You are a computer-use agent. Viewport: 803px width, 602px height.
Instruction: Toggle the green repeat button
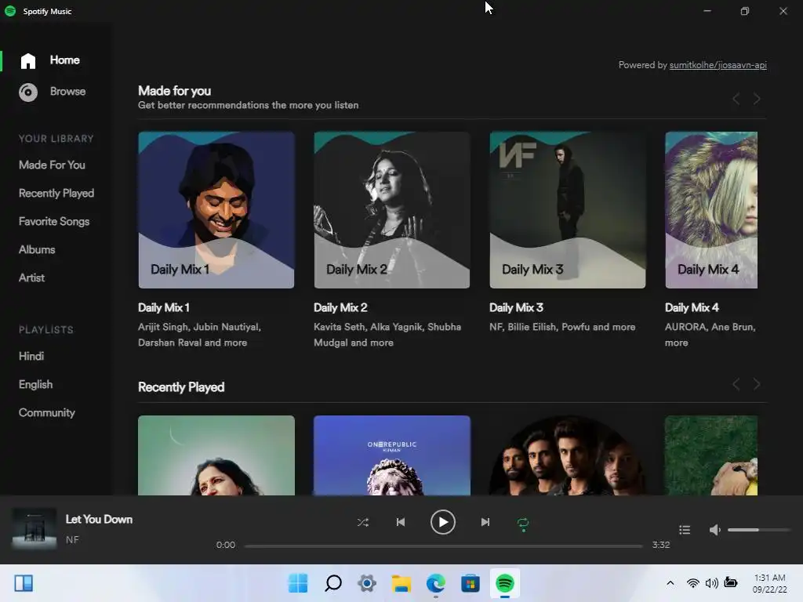523,523
